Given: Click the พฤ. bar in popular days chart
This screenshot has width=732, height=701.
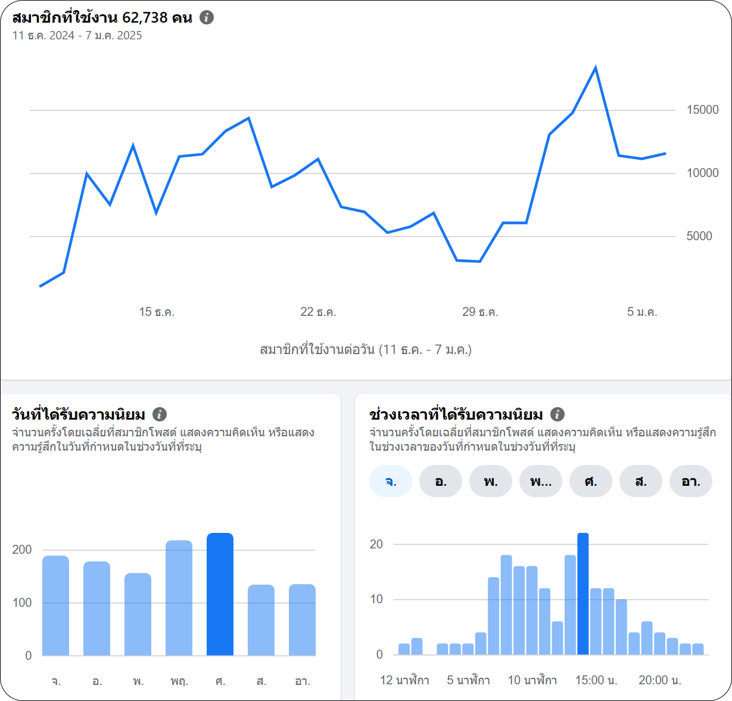Looking at the screenshot, I should point(179,598).
